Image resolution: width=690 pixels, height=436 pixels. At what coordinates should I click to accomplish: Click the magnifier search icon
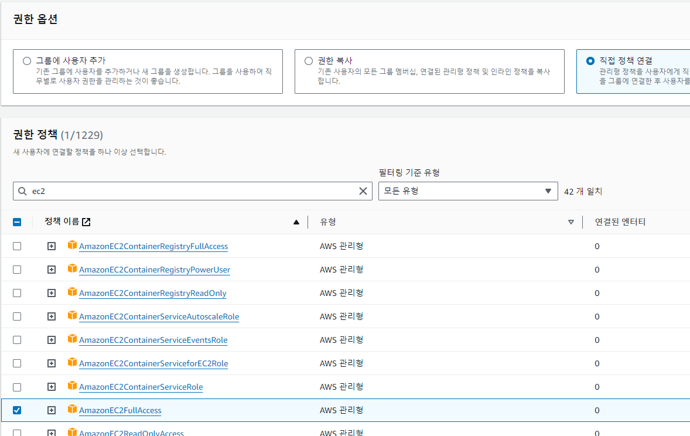click(22, 191)
